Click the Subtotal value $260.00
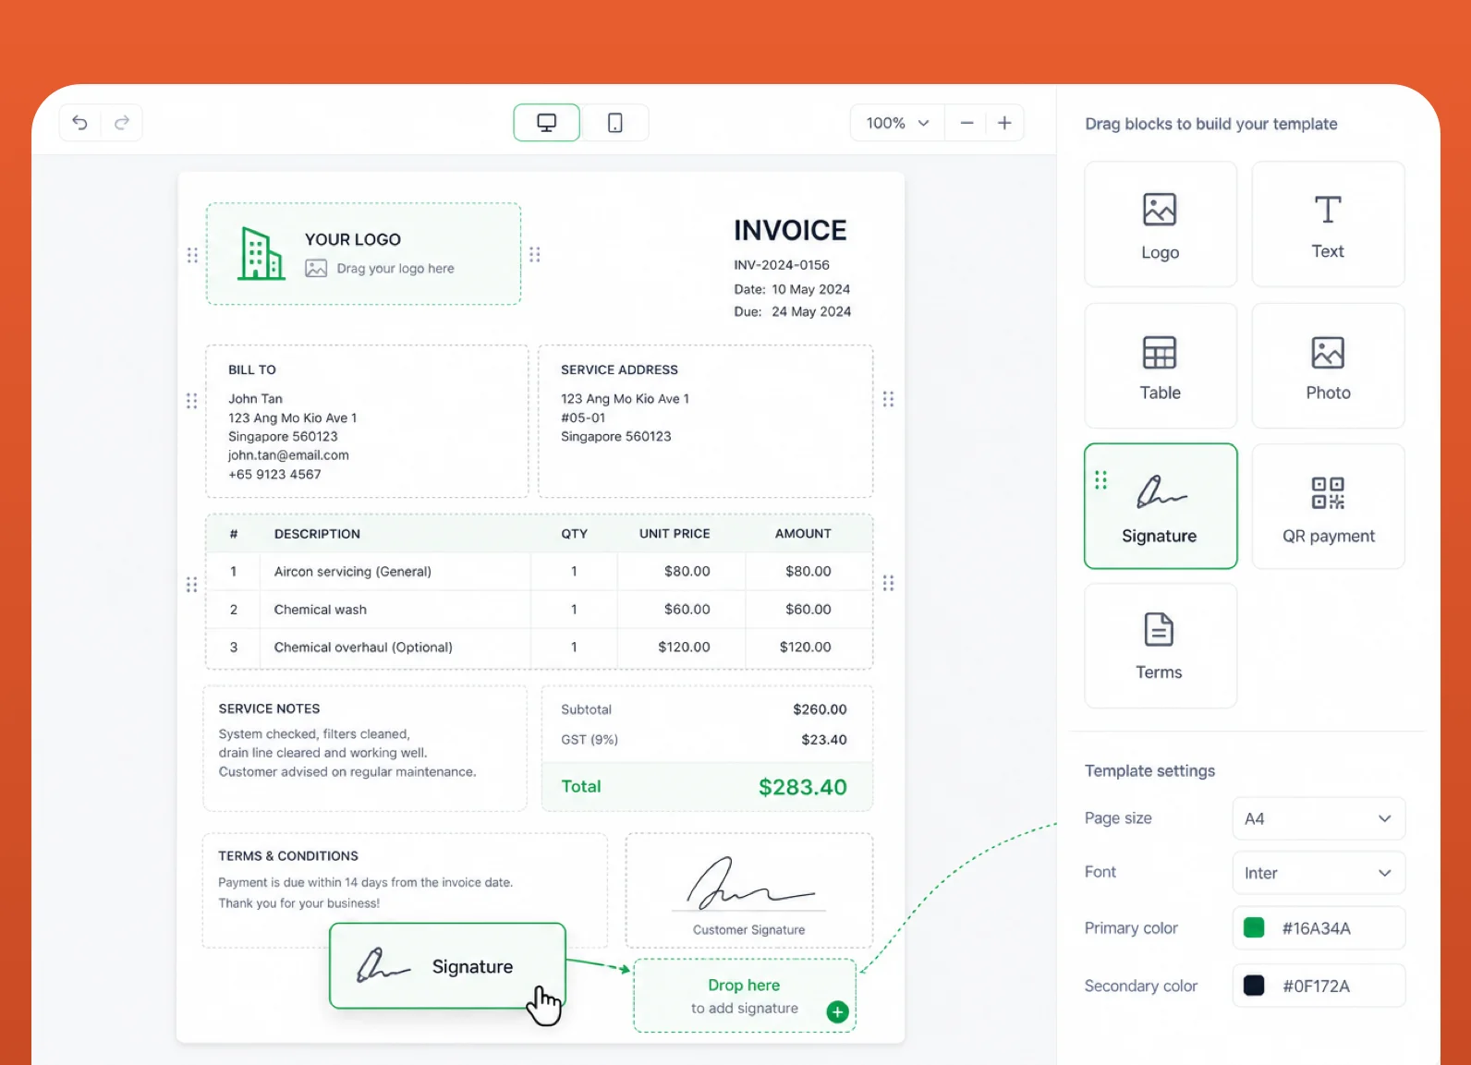This screenshot has width=1471, height=1065. 820,709
